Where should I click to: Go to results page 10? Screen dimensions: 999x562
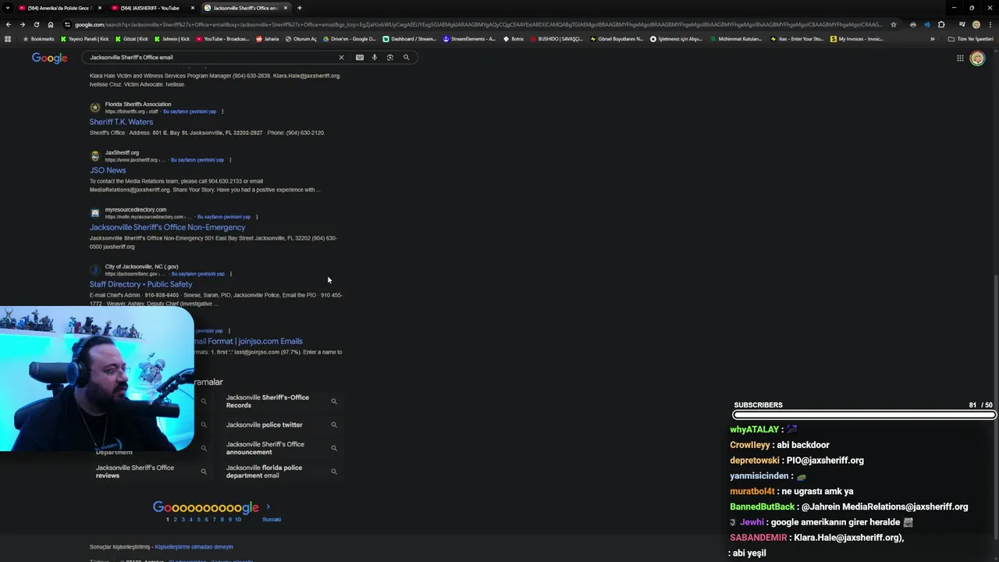point(238,519)
